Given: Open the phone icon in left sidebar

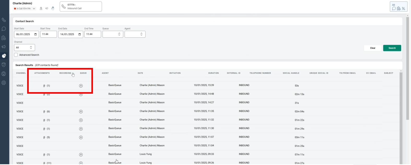Looking at the screenshot, I should 4,20.
